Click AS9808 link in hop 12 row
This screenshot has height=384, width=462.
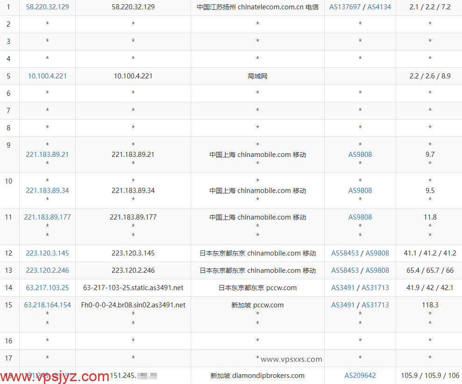click(x=377, y=253)
